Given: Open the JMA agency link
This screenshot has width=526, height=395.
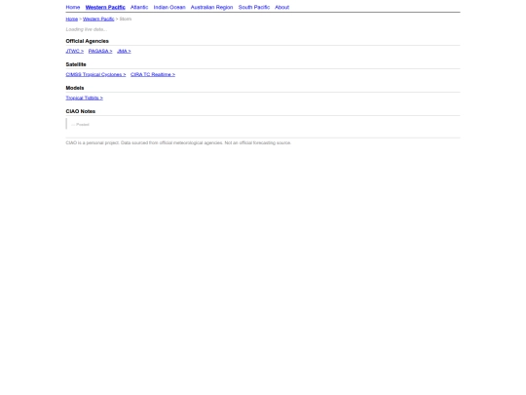Looking at the screenshot, I should [124, 51].
